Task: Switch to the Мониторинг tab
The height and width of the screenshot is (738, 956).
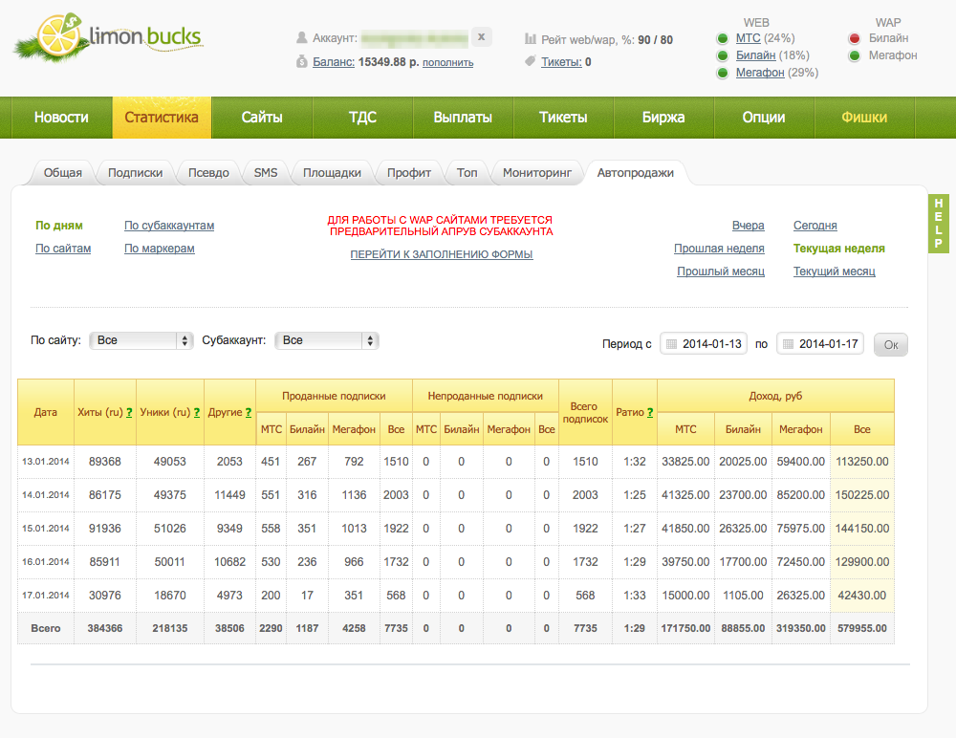Action: 537,173
